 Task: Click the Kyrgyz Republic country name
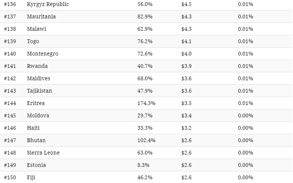[48, 4]
